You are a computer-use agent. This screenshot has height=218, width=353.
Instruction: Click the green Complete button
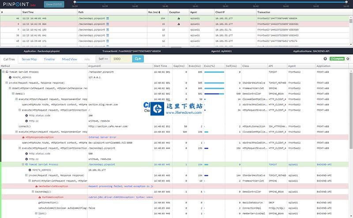[x=337, y=59]
